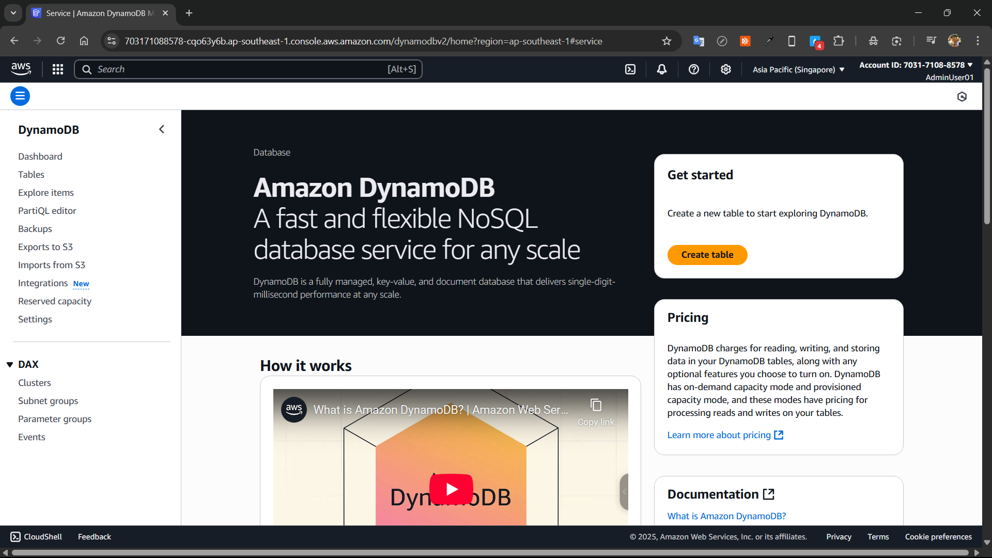Open Tables in the sidebar
992x558 pixels.
(x=32, y=175)
